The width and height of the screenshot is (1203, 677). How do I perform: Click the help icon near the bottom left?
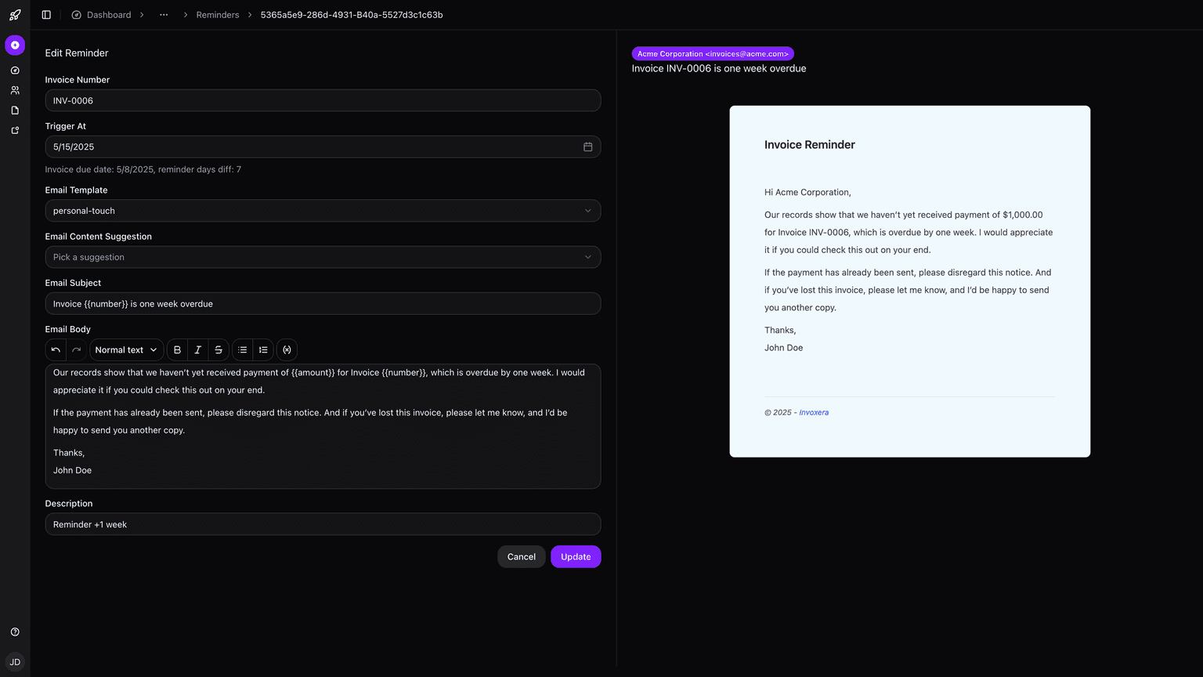[14, 632]
